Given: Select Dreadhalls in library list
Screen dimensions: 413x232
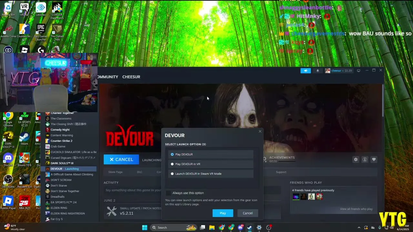Looking at the screenshot, I should coord(57,197).
